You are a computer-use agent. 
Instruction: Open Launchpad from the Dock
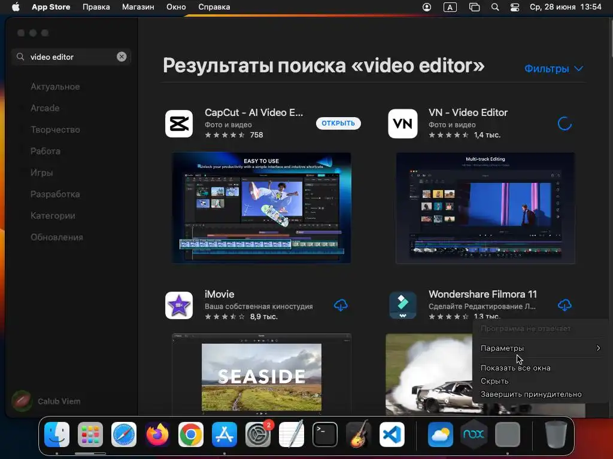coord(90,434)
